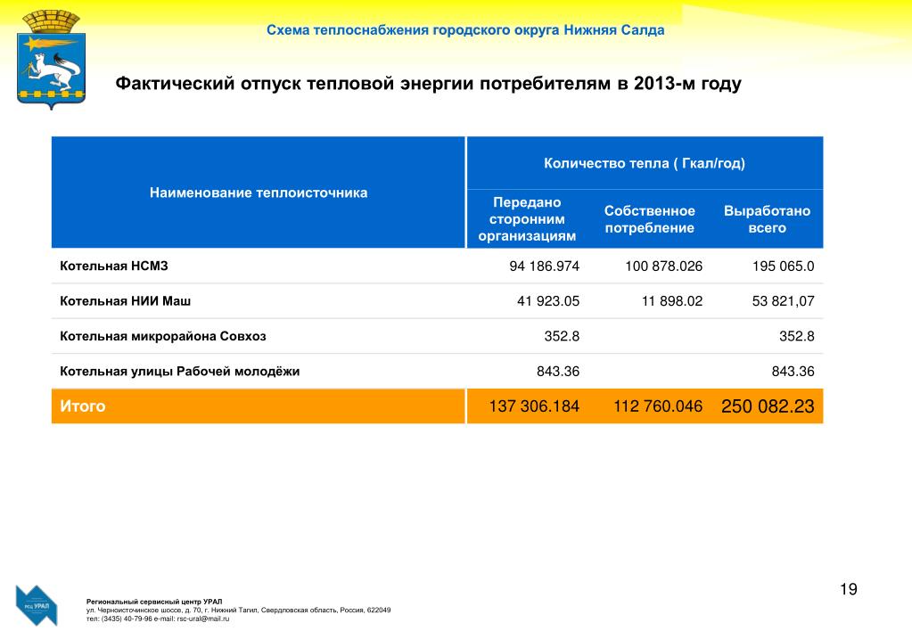Click subheader 'Передано сторонним организациям'
Image resolution: width=912 pixels, height=631 pixels.
pos(527,219)
